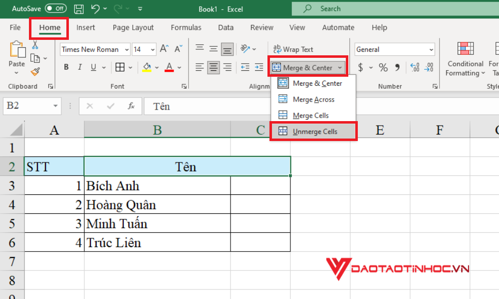
Task: Click the Decrease Decimal icon
Action: 429,67
